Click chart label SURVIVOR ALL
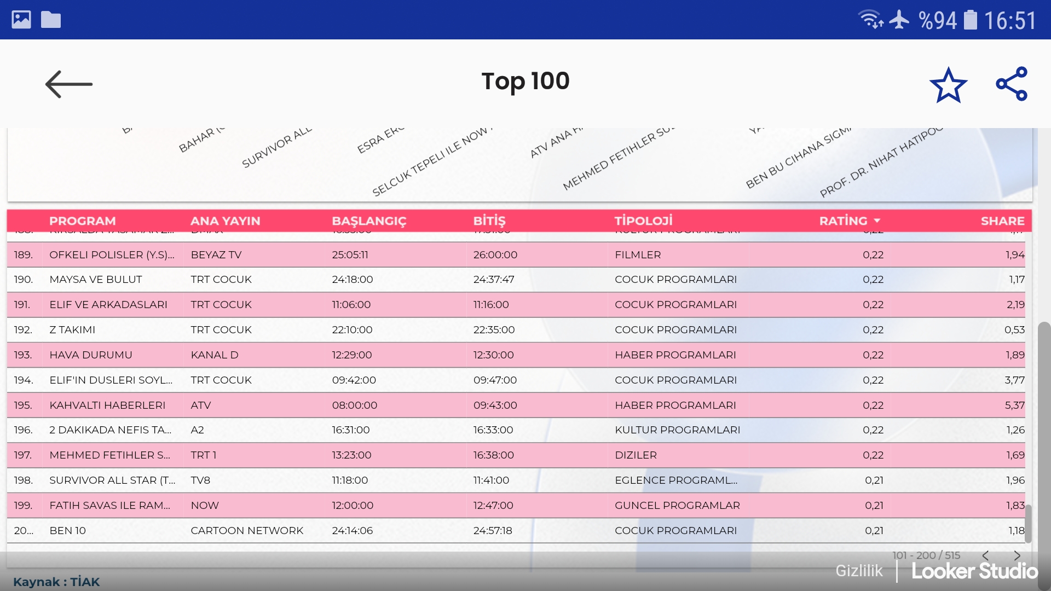1051x591 pixels. pos(276,148)
